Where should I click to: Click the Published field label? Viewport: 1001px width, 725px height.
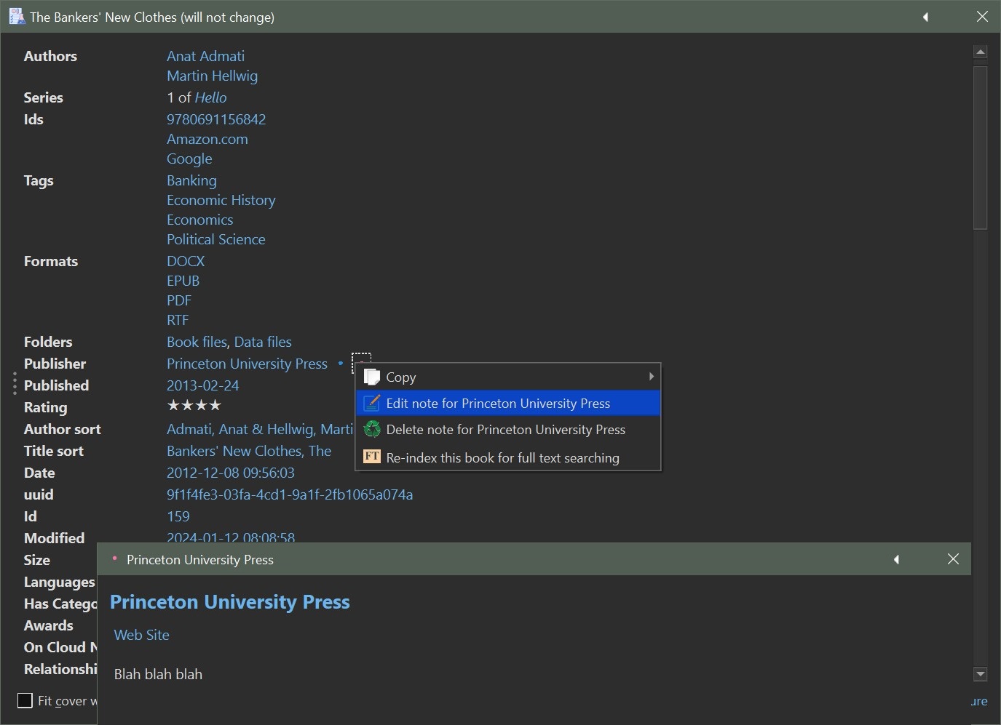coord(56,385)
